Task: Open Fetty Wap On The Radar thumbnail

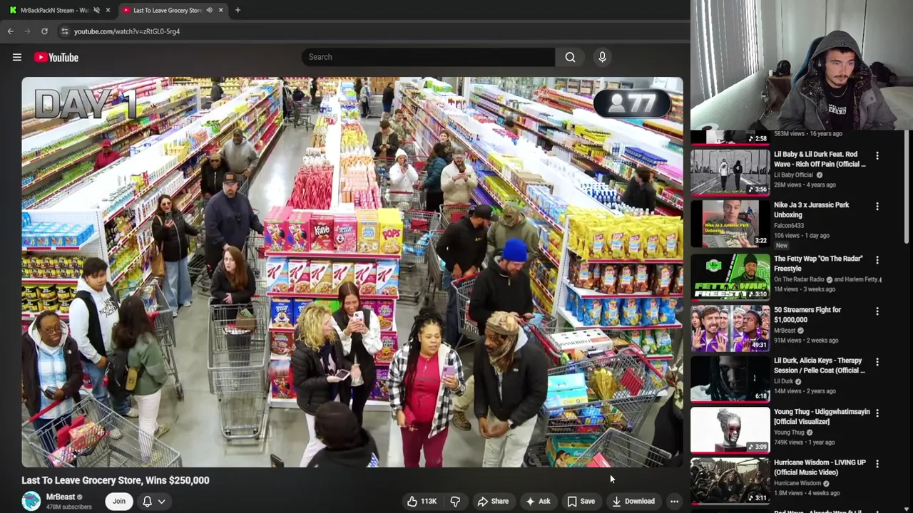Action: [x=730, y=276]
